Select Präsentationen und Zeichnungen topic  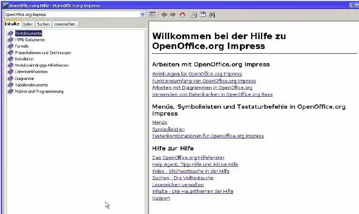[43, 53]
